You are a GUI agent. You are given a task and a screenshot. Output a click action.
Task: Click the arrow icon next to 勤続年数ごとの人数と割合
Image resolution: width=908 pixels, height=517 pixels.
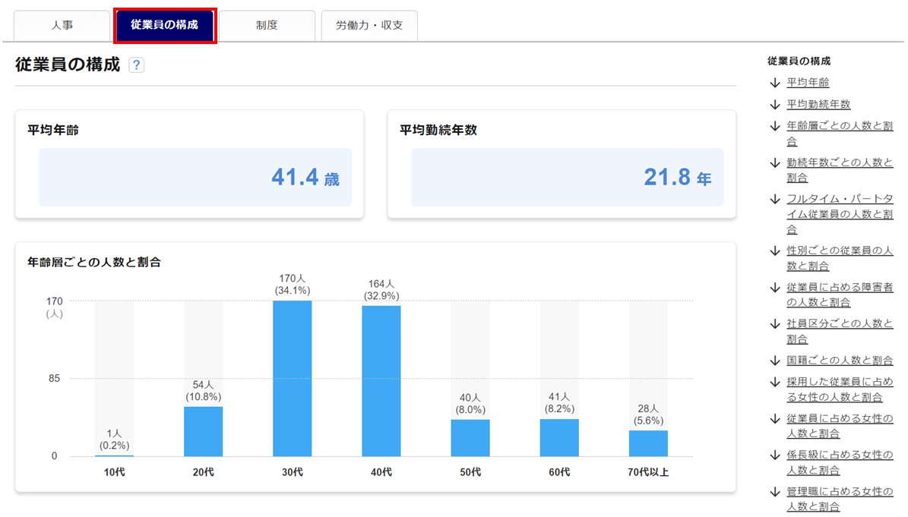pos(775,163)
